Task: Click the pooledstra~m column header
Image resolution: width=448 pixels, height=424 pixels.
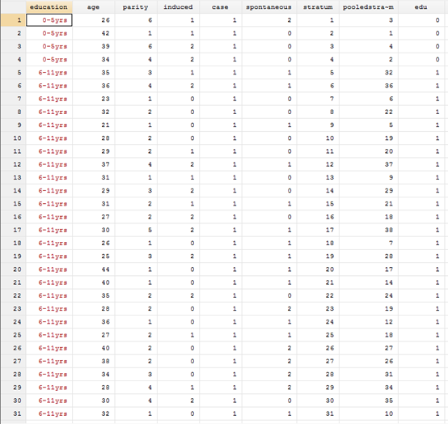Action: pos(368,7)
